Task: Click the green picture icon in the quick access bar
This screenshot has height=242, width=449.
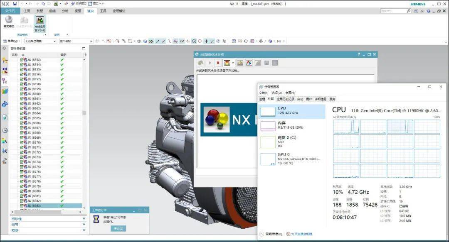Action: click(56, 4)
